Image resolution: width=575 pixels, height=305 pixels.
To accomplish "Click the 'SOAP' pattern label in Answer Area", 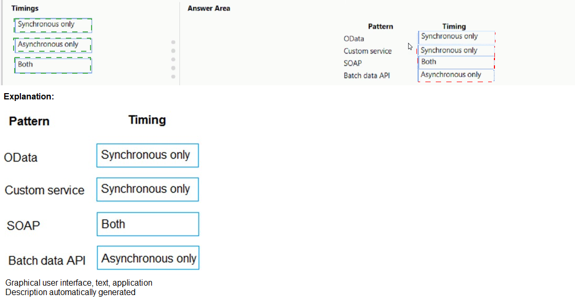I will click(x=353, y=63).
